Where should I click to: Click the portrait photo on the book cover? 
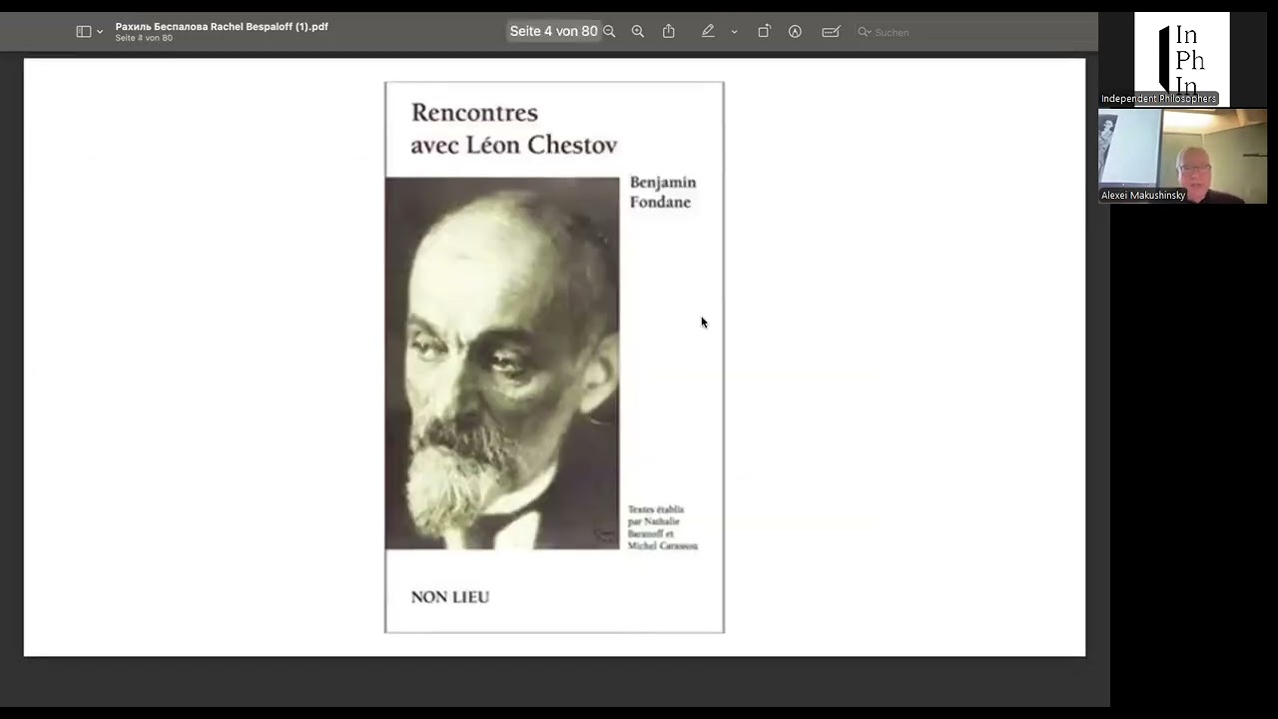pos(502,363)
